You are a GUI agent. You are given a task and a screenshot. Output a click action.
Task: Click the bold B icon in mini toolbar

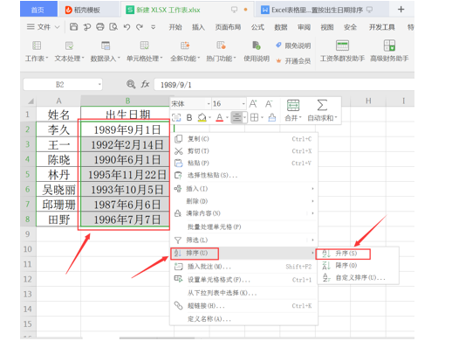coord(189,117)
